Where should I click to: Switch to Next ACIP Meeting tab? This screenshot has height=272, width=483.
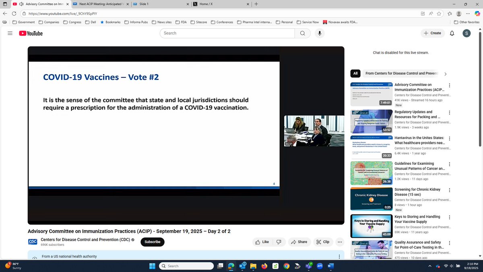[101, 4]
